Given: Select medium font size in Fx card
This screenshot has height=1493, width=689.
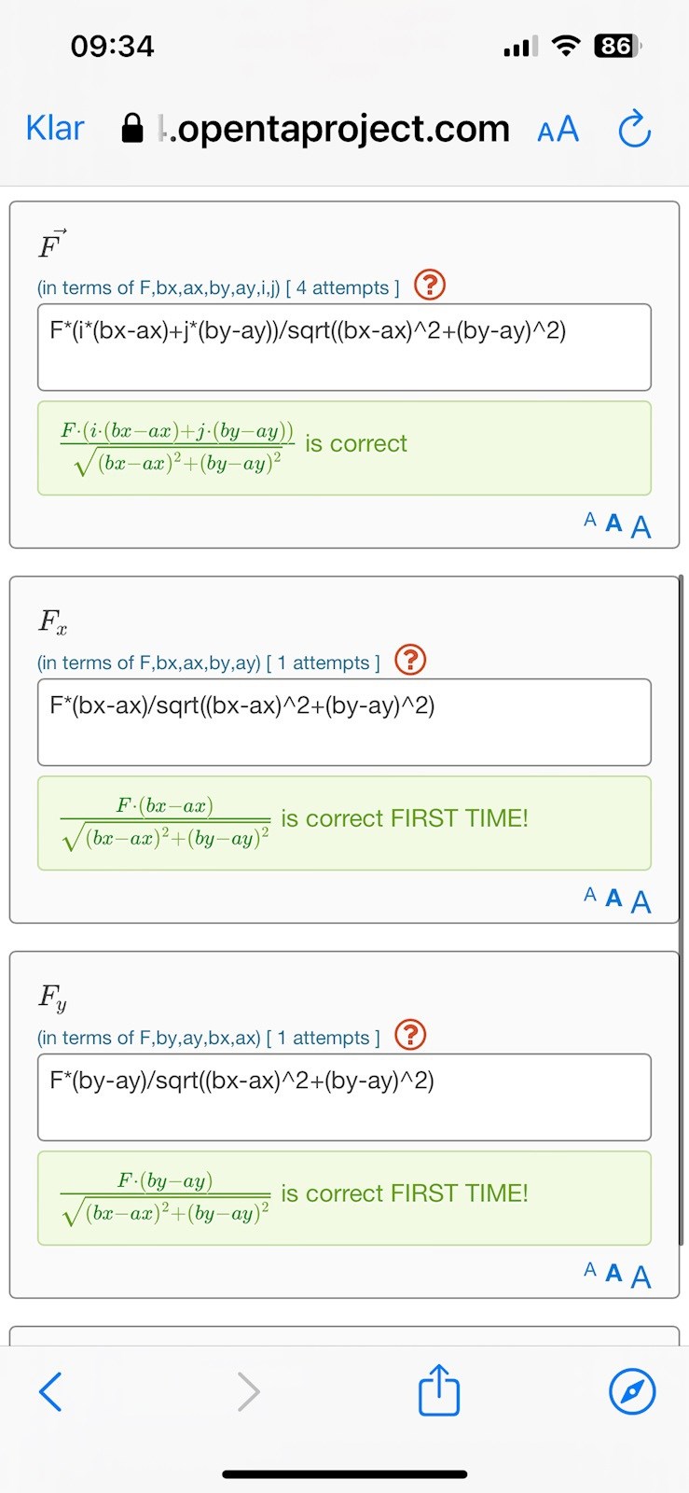Looking at the screenshot, I should click(x=613, y=898).
